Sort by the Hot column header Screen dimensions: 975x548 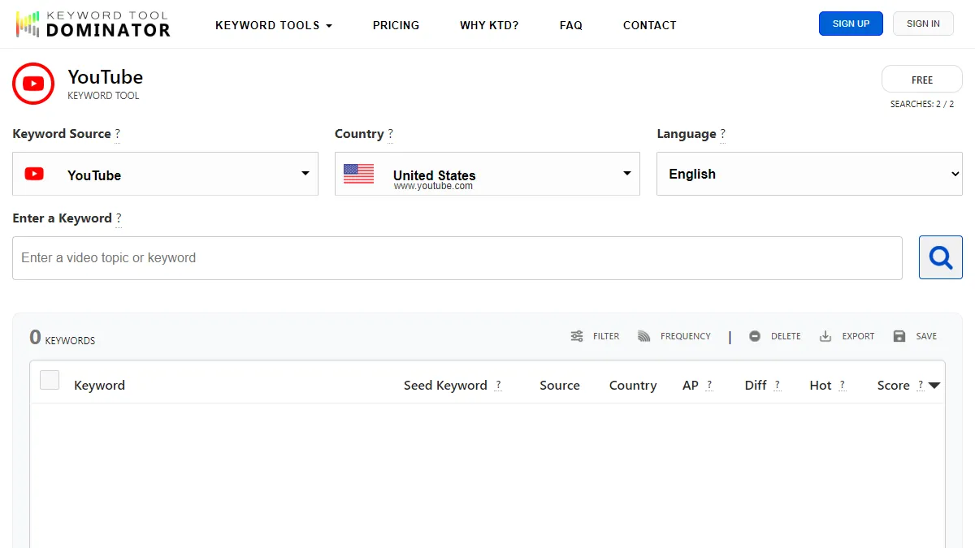[x=821, y=386]
